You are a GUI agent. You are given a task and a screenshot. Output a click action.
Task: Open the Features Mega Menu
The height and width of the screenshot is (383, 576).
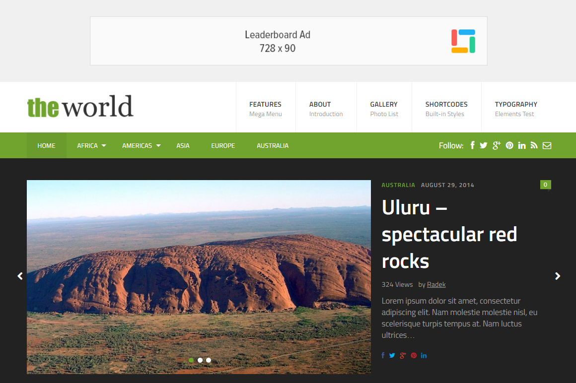click(x=265, y=109)
